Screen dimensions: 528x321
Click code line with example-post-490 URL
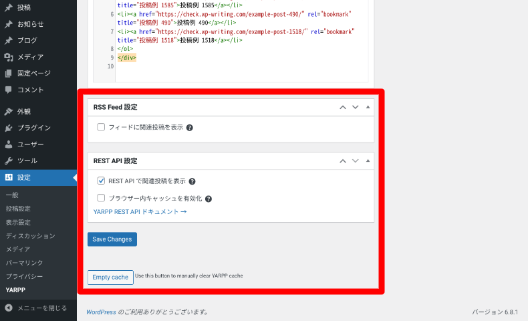(235, 19)
